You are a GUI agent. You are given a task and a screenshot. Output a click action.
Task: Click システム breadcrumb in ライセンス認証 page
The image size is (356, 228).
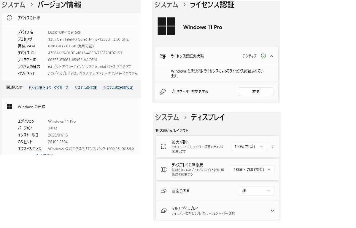pos(166,5)
